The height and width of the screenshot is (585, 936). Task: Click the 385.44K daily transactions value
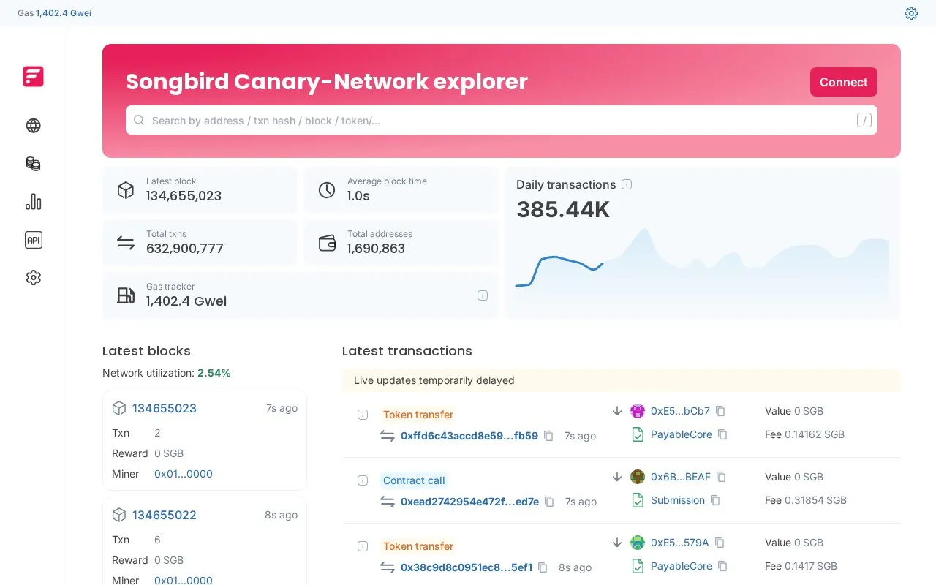563,210
